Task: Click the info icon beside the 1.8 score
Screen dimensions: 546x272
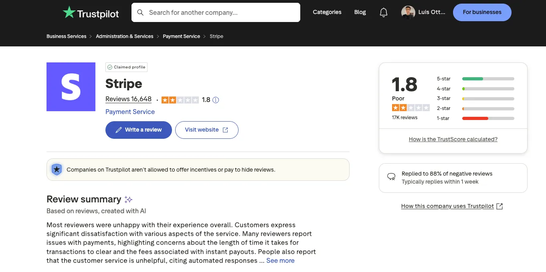Action: tap(216, 100)
